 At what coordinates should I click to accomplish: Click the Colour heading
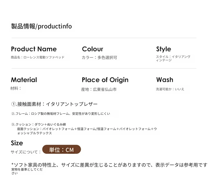coord(92,49)
